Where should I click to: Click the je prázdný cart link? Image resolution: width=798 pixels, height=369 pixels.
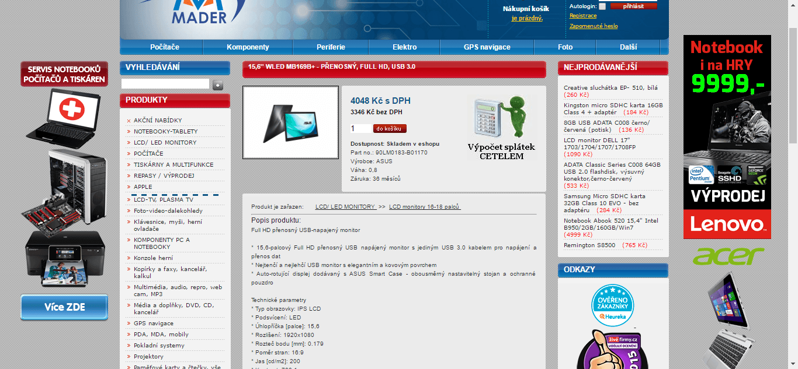[x=527, y=18]
